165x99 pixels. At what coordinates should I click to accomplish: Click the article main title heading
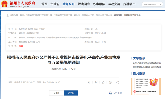[64, 60]
